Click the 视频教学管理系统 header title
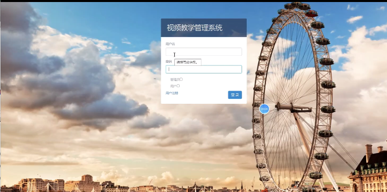This screenshot has height=192, width=387. coord(195,28)
